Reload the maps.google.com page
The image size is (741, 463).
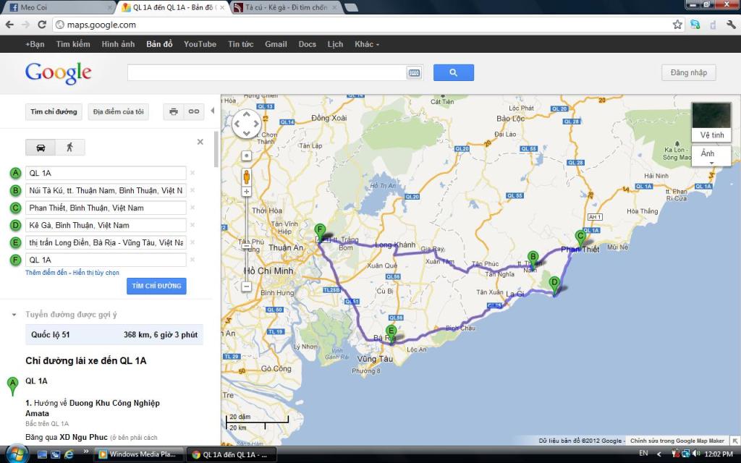click(42, 25)
